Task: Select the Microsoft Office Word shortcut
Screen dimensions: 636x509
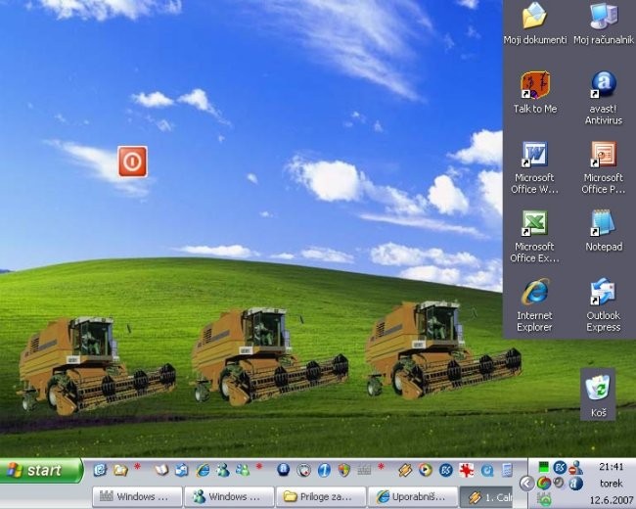Action: tap(534, 156)
